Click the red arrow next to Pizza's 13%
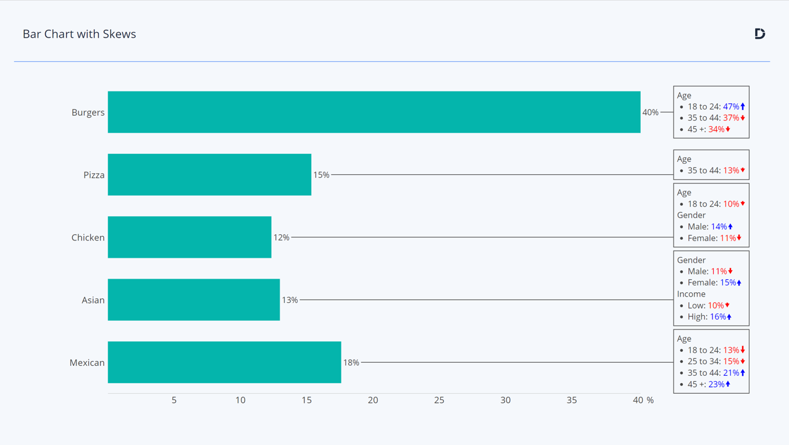The image size is (789, 445). tap(743, 170)
